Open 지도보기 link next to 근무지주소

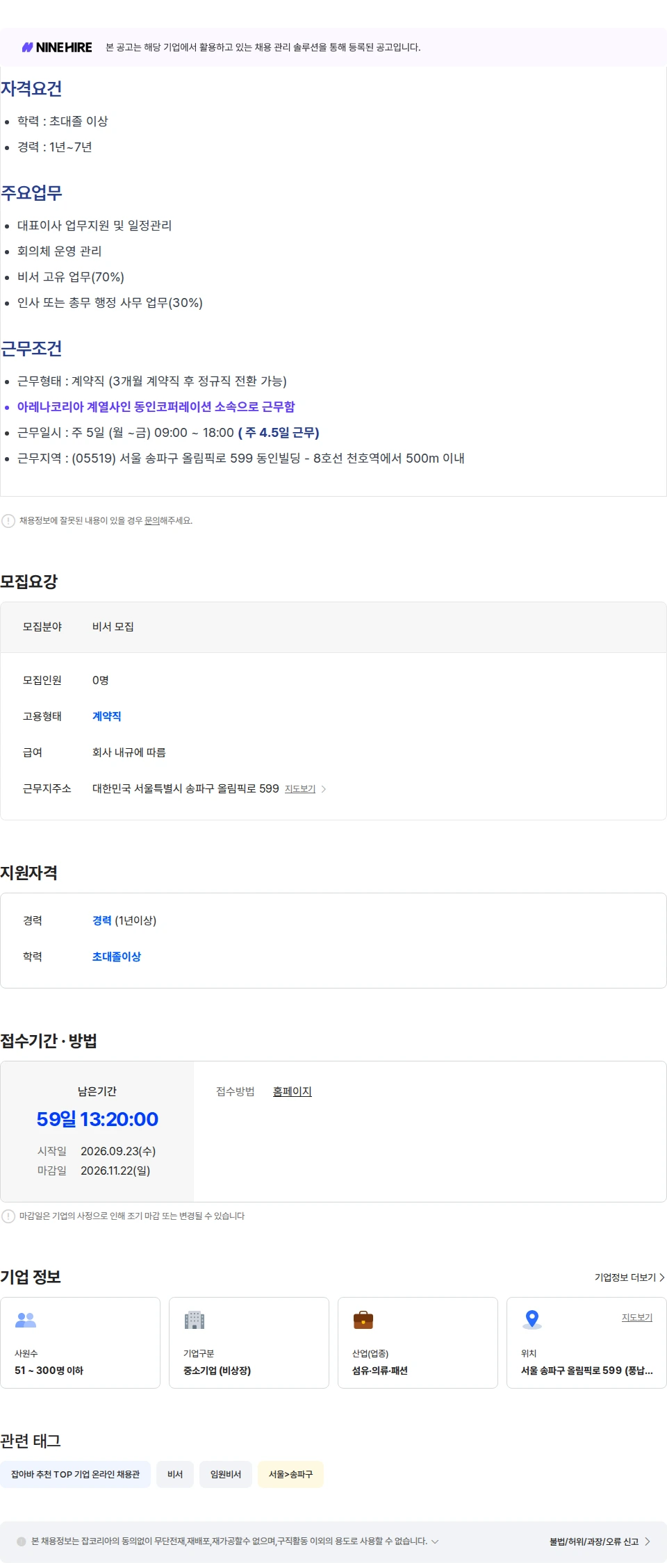pyautogui.click(x=300, y=789)
